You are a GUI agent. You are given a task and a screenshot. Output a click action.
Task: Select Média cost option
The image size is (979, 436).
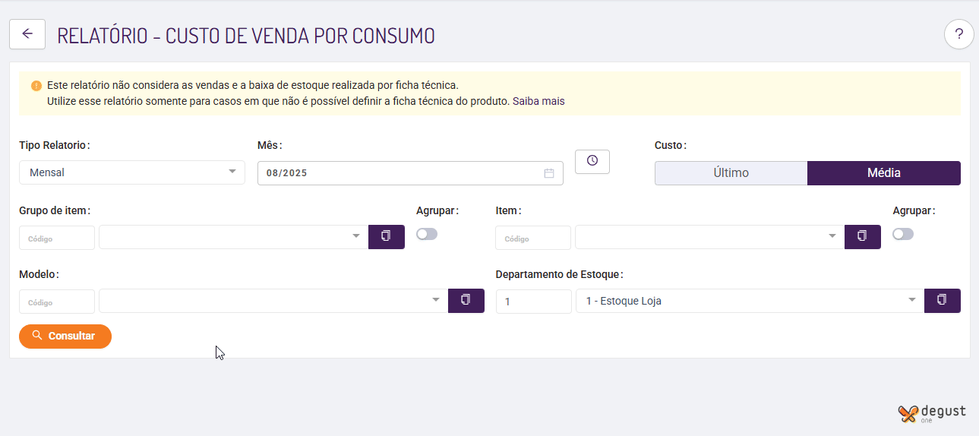pyautogui.click(x=883, y=173)
